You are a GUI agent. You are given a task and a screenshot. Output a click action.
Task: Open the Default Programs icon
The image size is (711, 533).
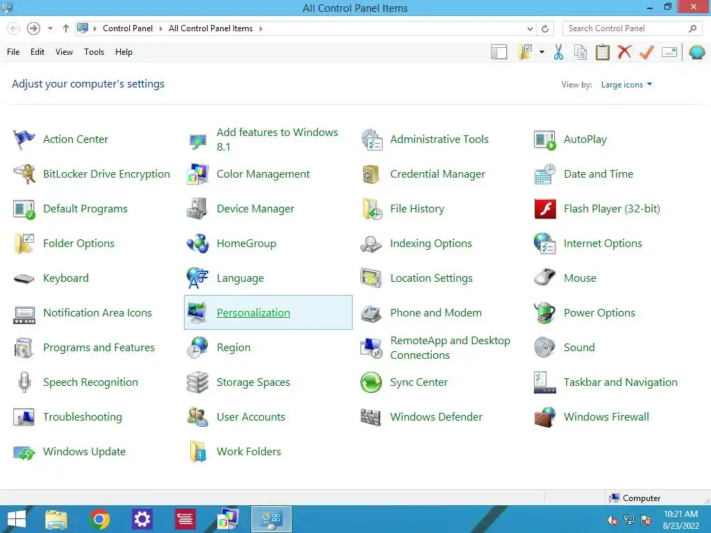pyautogui.click(x=24, y=209)
